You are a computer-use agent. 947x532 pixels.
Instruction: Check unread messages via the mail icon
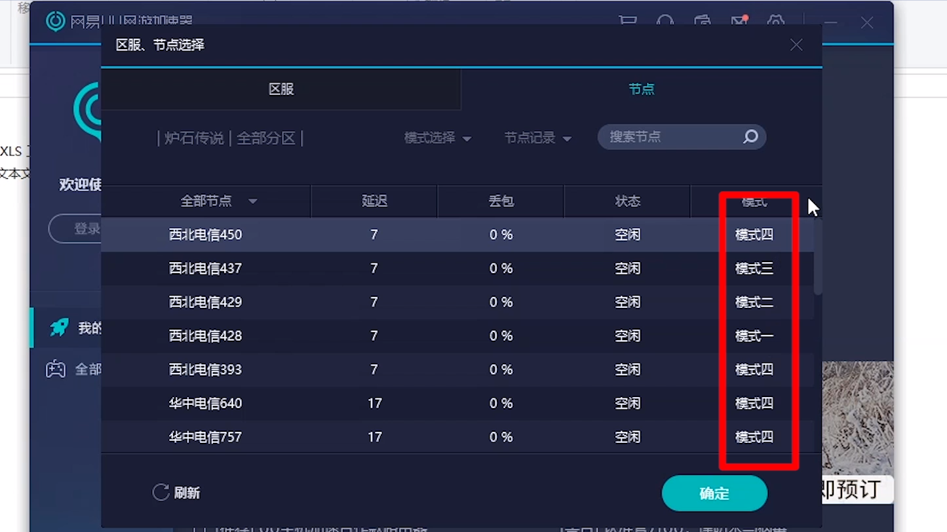click(x=739, y=22)
